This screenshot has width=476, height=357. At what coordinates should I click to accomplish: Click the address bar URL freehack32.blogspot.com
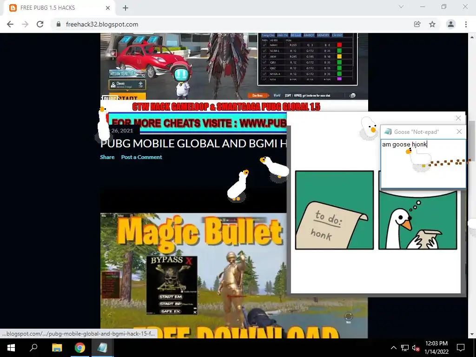[x=102, y=24]
